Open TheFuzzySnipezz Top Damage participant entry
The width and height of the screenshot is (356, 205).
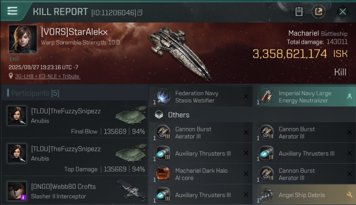coord(75,157)
